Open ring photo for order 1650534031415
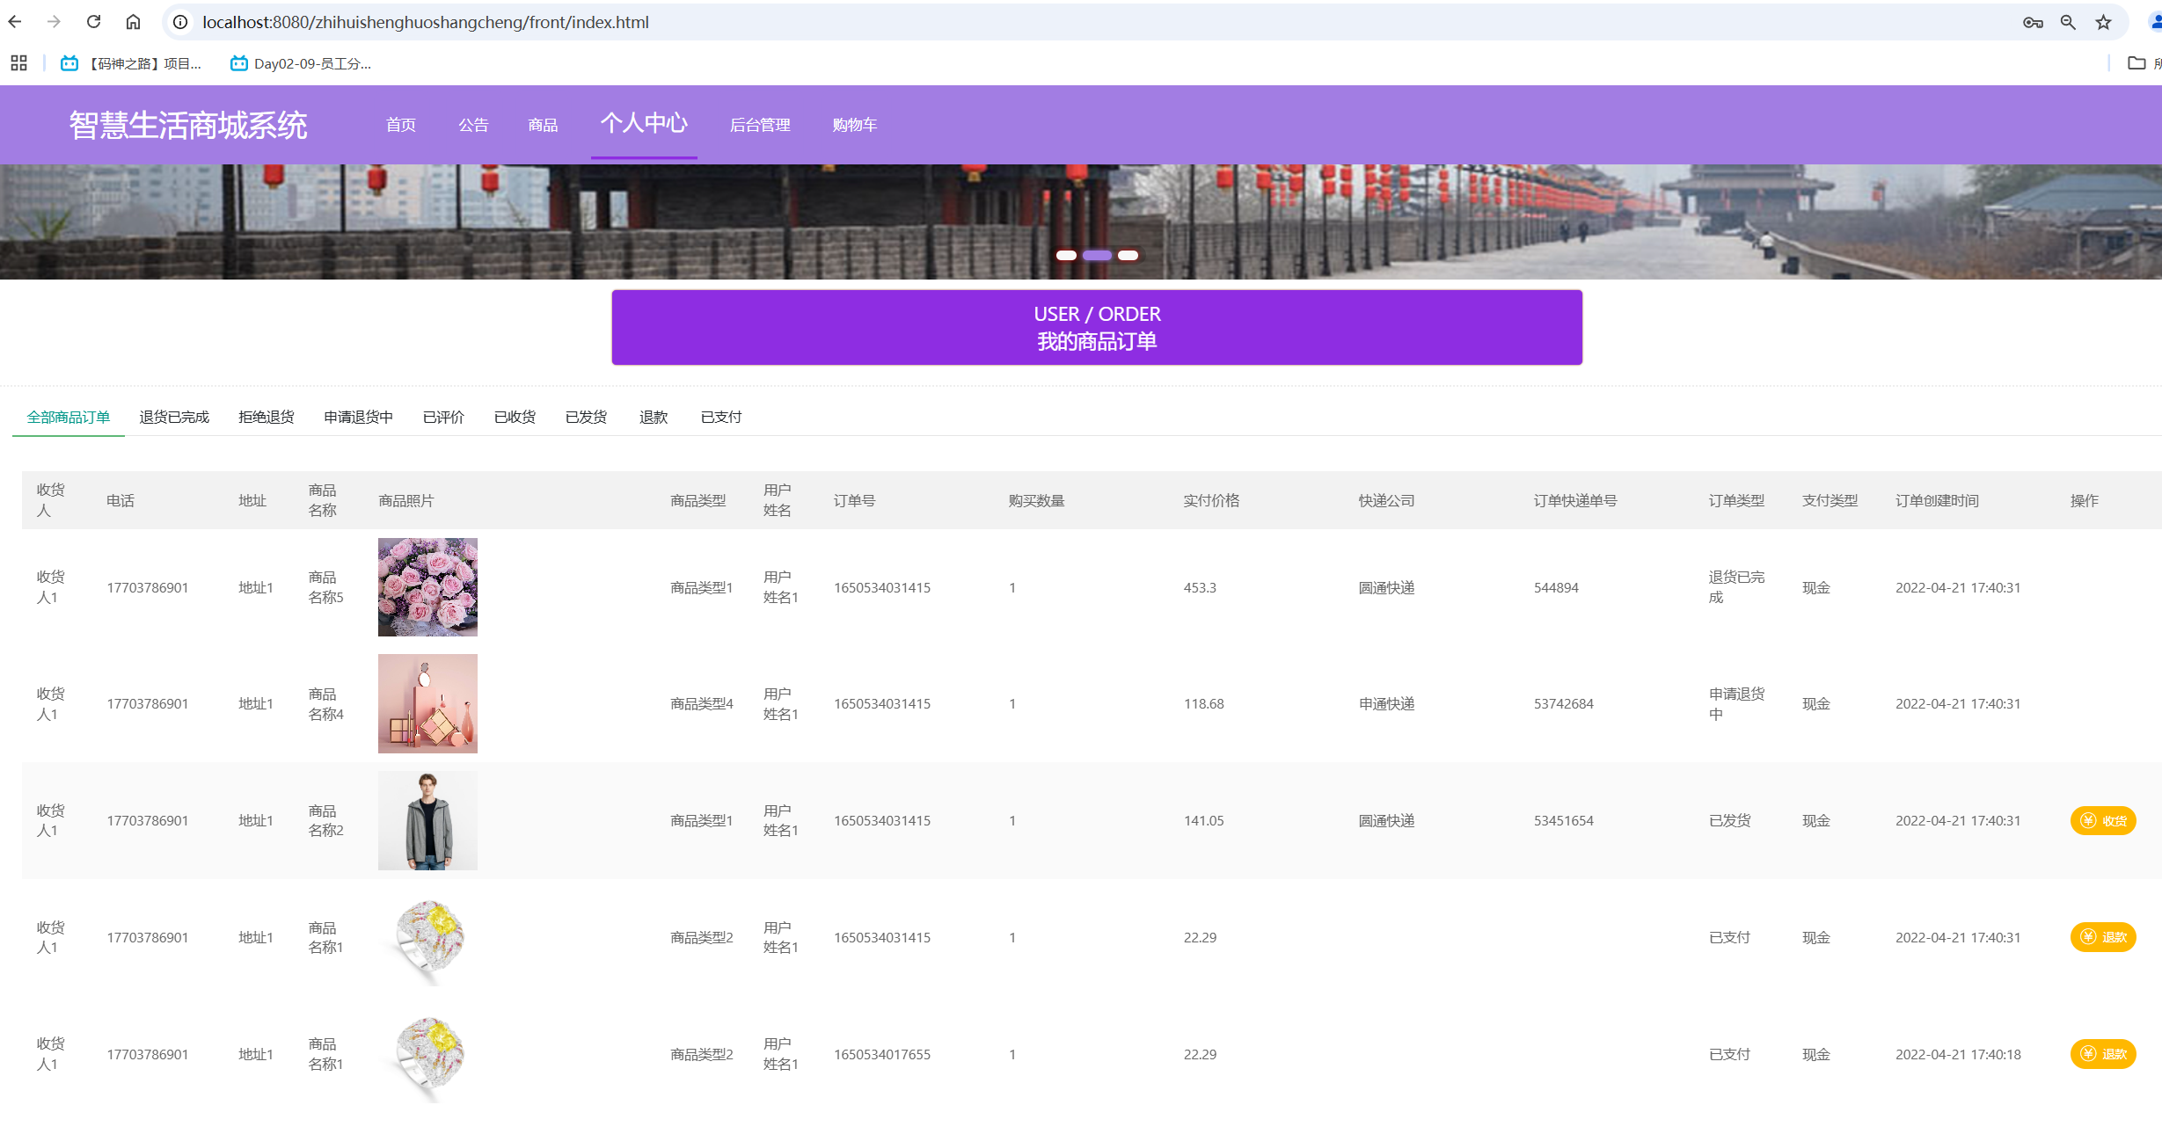This screenshot has width=2162, height=1127. click(427, 937)
